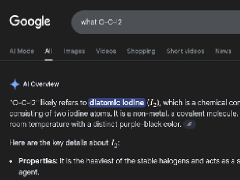
Task: Open the Shopping tab
Action: pyautogui.click(x=141, y=51)
